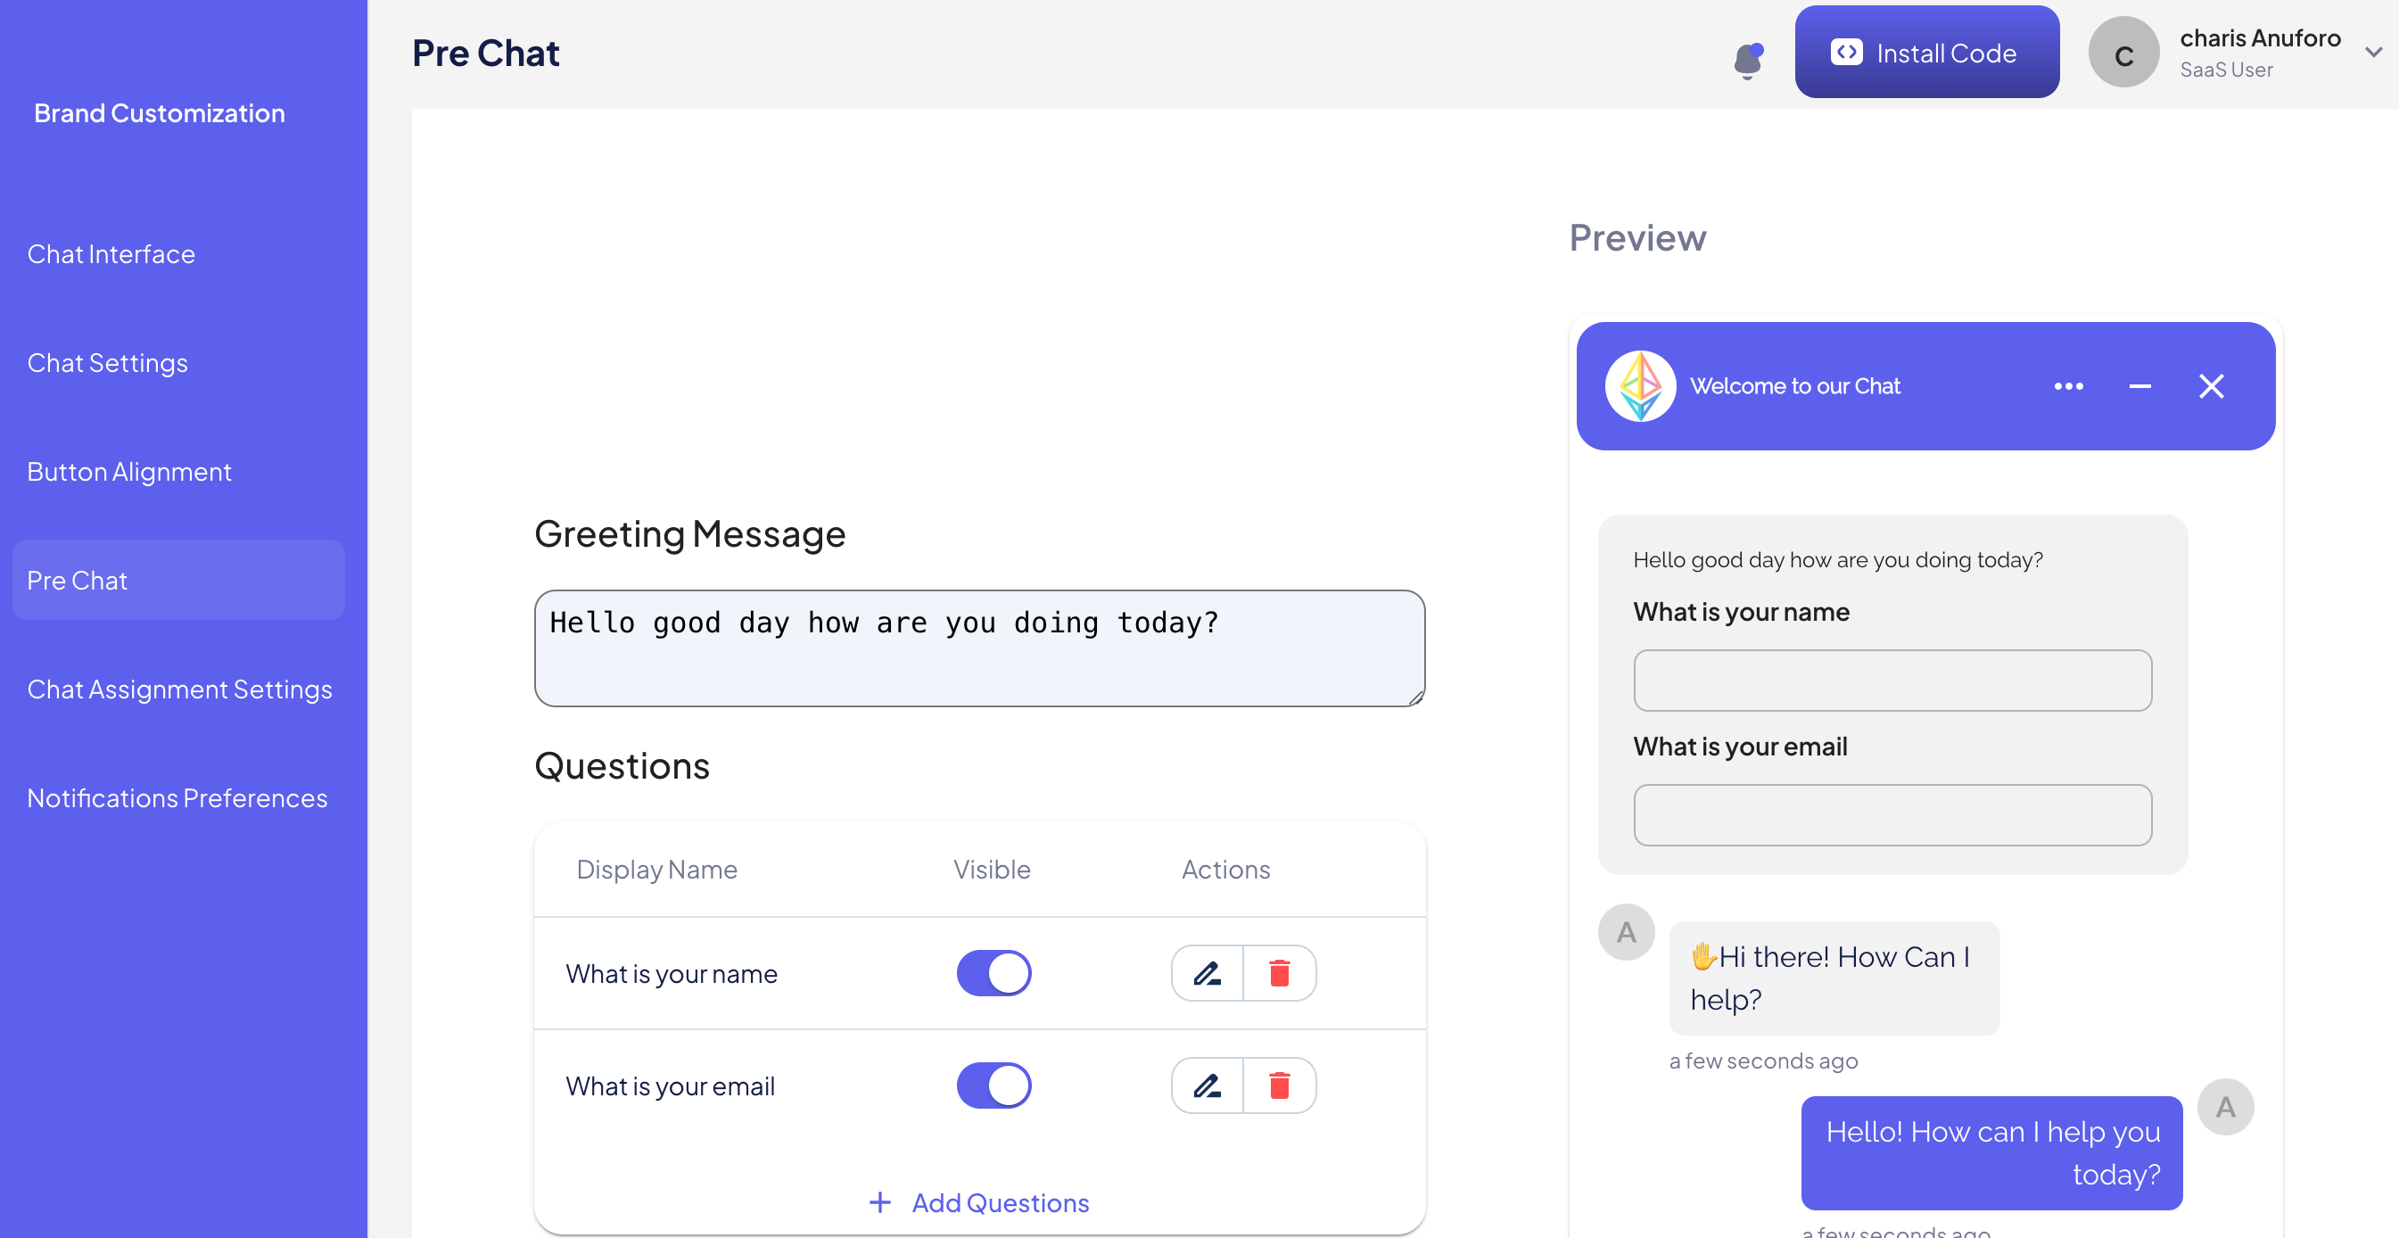Click the notification bell icon

1748,61
